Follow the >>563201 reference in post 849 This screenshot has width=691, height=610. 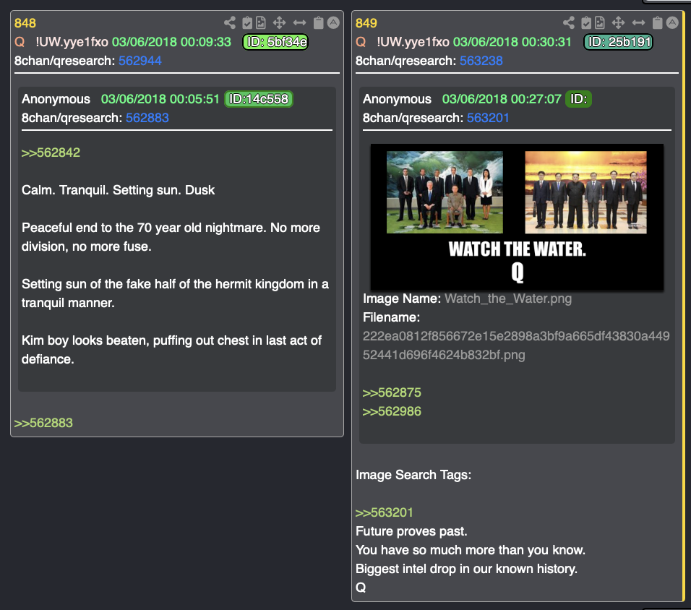click(385, 512)
